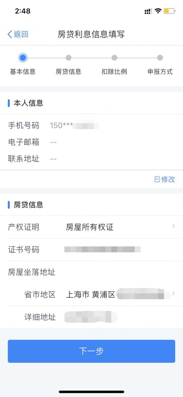Image resolution: width=183 pixels, height=397 pixels.
Task: Click the 证书号码 input field
Action: click(102, 250)
